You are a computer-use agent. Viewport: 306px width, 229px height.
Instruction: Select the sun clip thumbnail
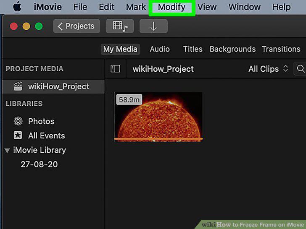pyautogui.click(x=158, y=117)
